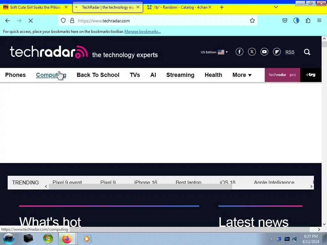The image size is (327, 245).
Task: Select Best laptop trending topic
Action: click(188, 182)
